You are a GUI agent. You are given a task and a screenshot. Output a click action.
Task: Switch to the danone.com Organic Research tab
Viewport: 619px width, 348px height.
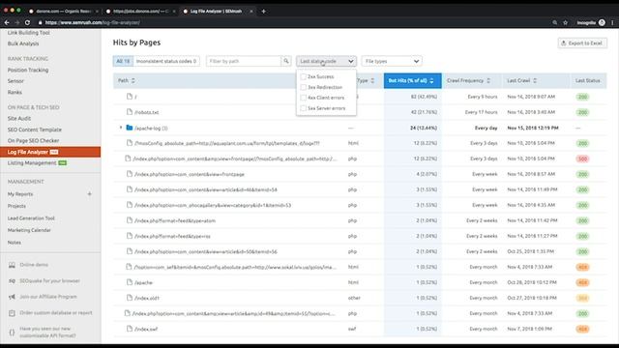(63, 11)
